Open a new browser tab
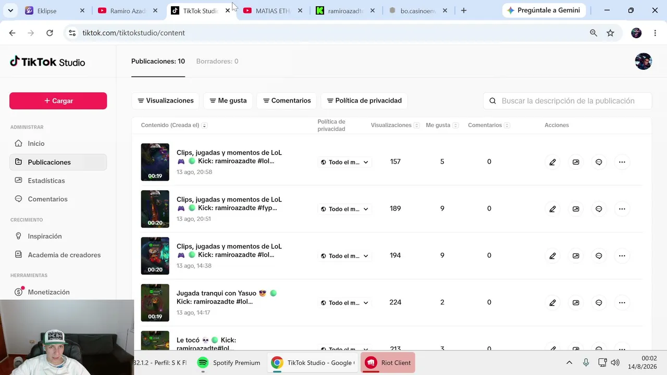 (x=463, y=10)
